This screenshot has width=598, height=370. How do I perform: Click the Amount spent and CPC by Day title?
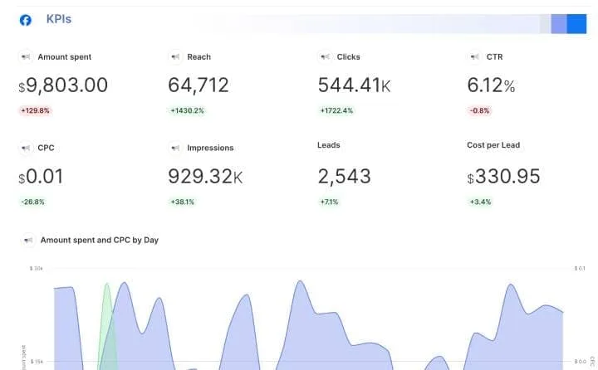pos(100,240)
